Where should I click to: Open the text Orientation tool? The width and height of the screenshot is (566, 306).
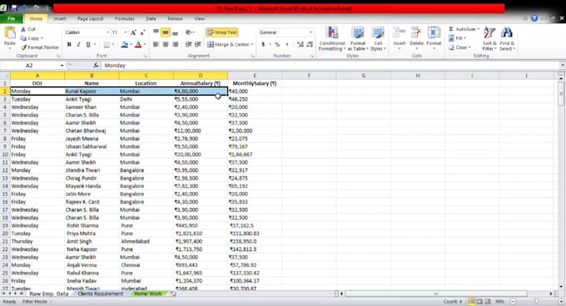click(190, 32)
